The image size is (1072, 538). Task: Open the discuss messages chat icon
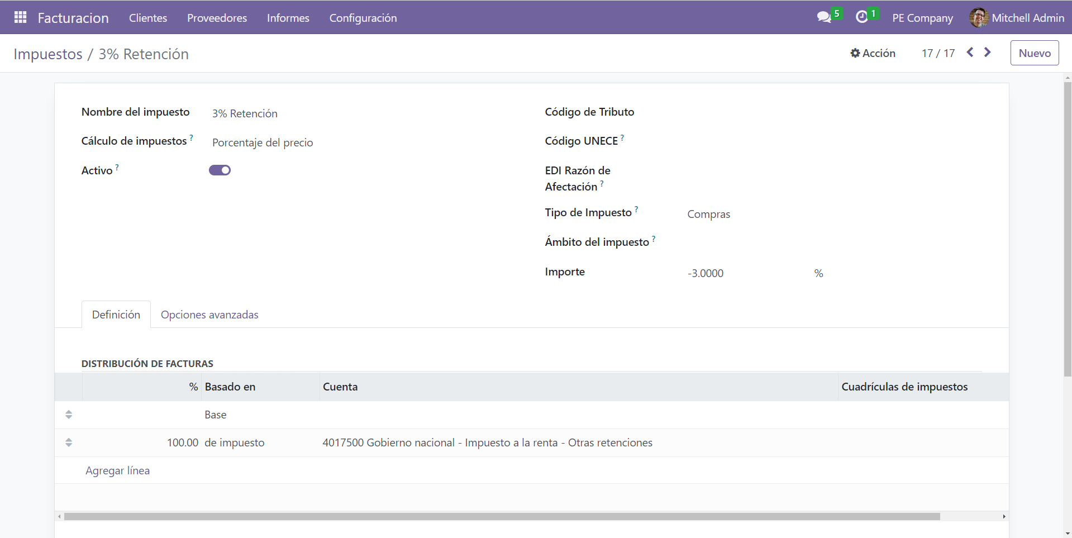pos(824,17)
